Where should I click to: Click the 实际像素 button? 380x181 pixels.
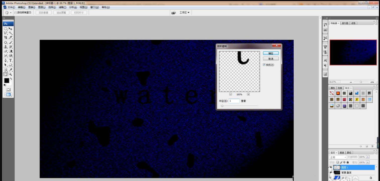click(43, 13)
